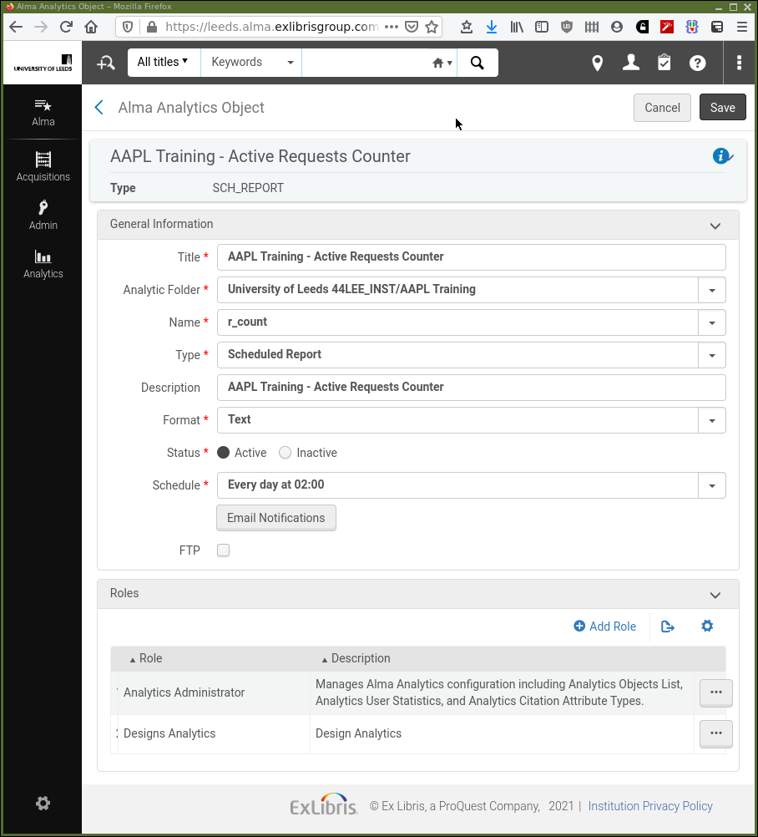The image size is (758, 837).
Task: Open Alma configuration gear in sidebar
Action: (x=43, y=804)
